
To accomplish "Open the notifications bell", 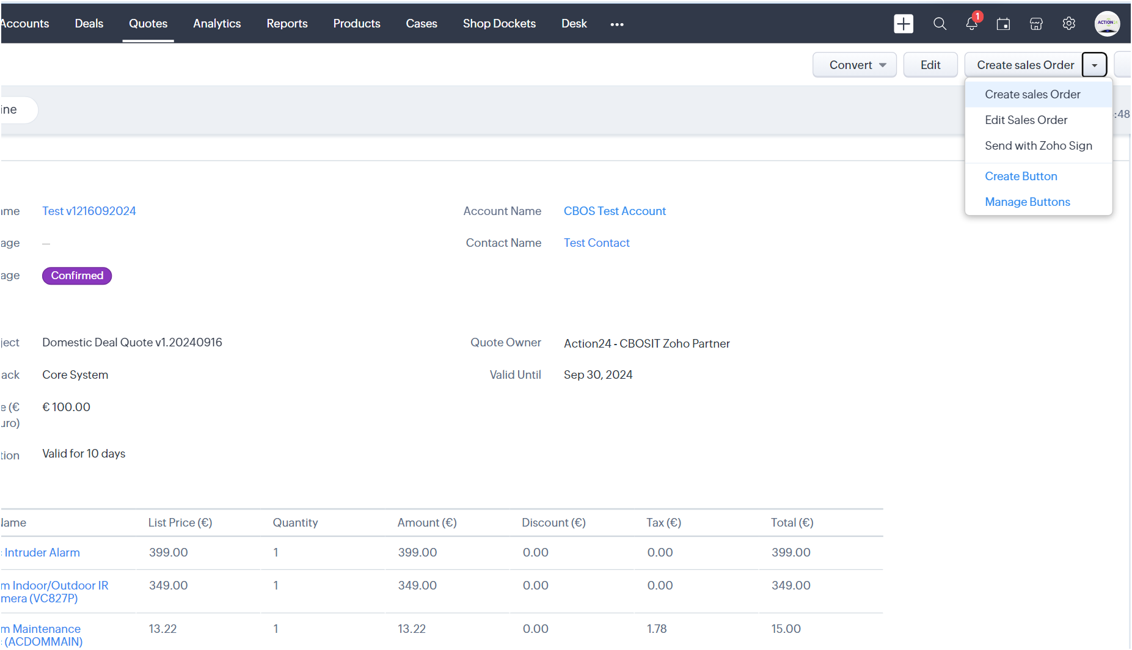I will tap(971, 24).
